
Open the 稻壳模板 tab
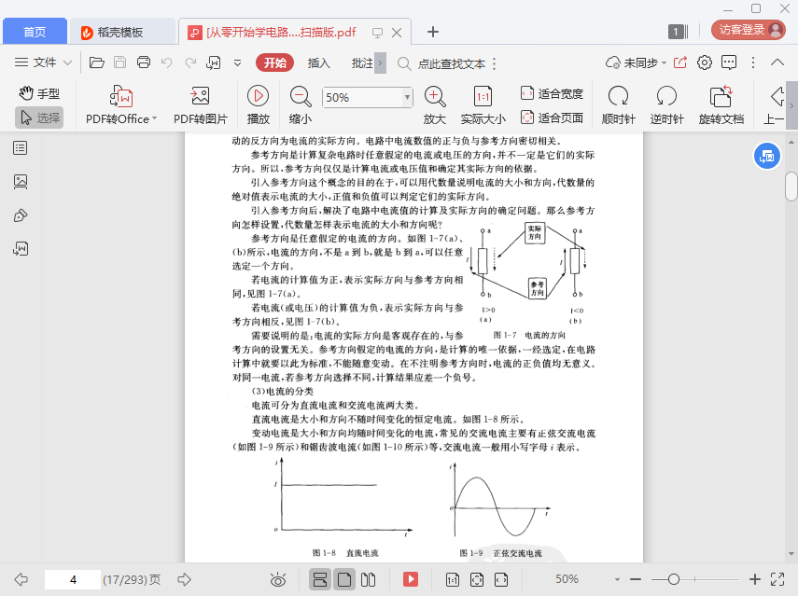pyautogui.click(x=120, y=32)
